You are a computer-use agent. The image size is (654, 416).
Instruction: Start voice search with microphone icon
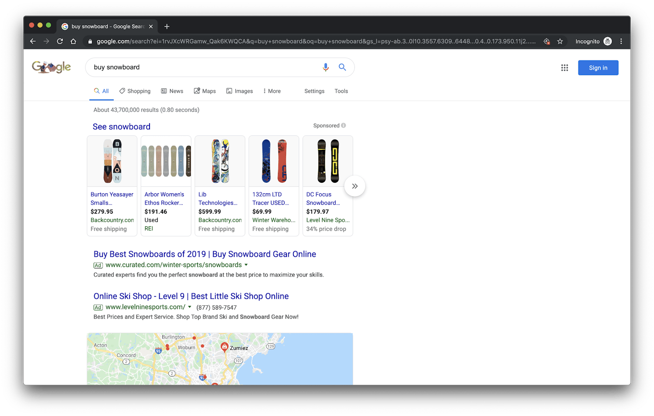(325, 67)
